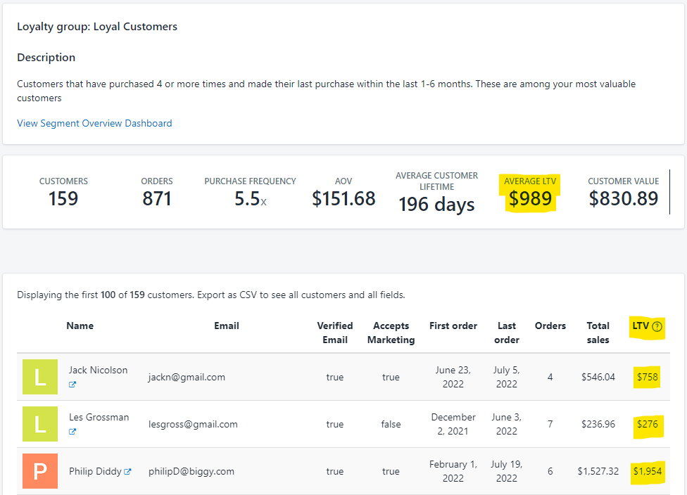Click Les Grossman's orders count 7

click(550, 424)
